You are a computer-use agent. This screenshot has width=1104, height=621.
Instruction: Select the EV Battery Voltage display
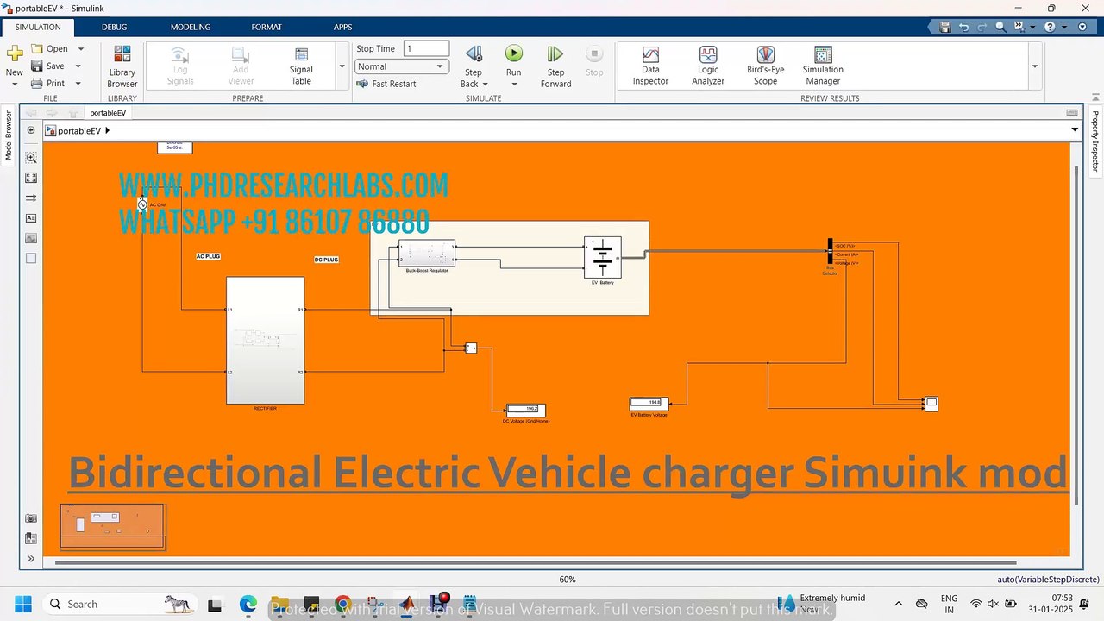click(649, 403)
